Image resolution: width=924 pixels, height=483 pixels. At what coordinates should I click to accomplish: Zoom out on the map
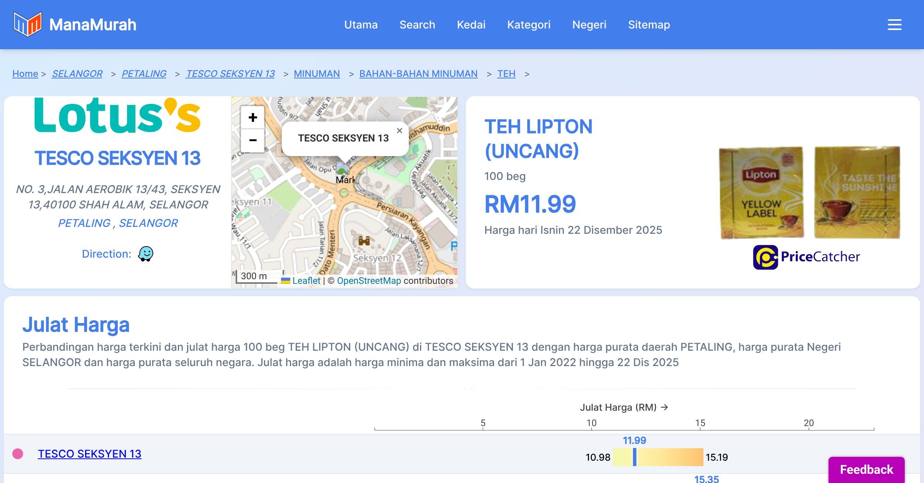253,140
